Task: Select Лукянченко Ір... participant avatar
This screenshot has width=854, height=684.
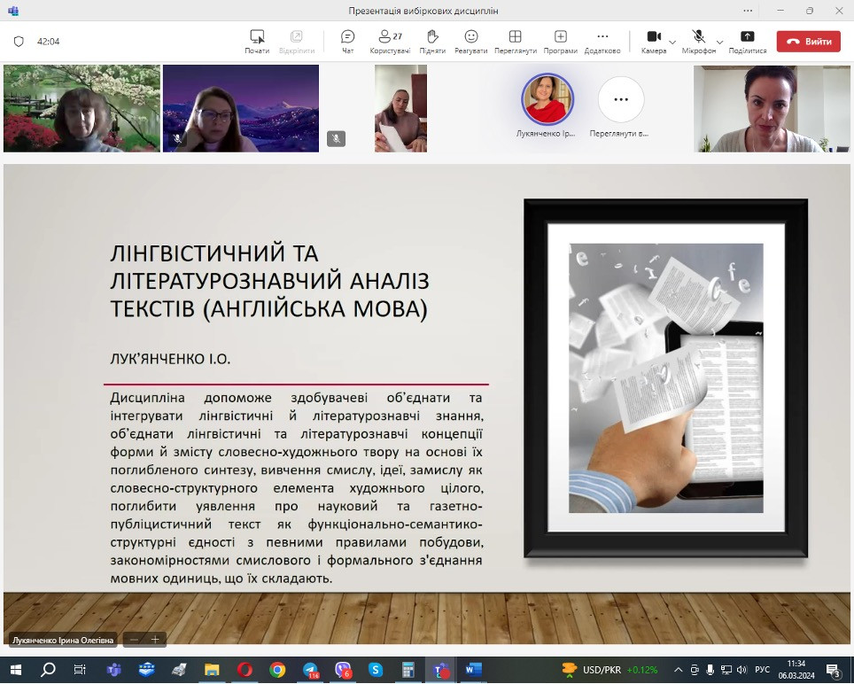Action: (x=547, y=99)
